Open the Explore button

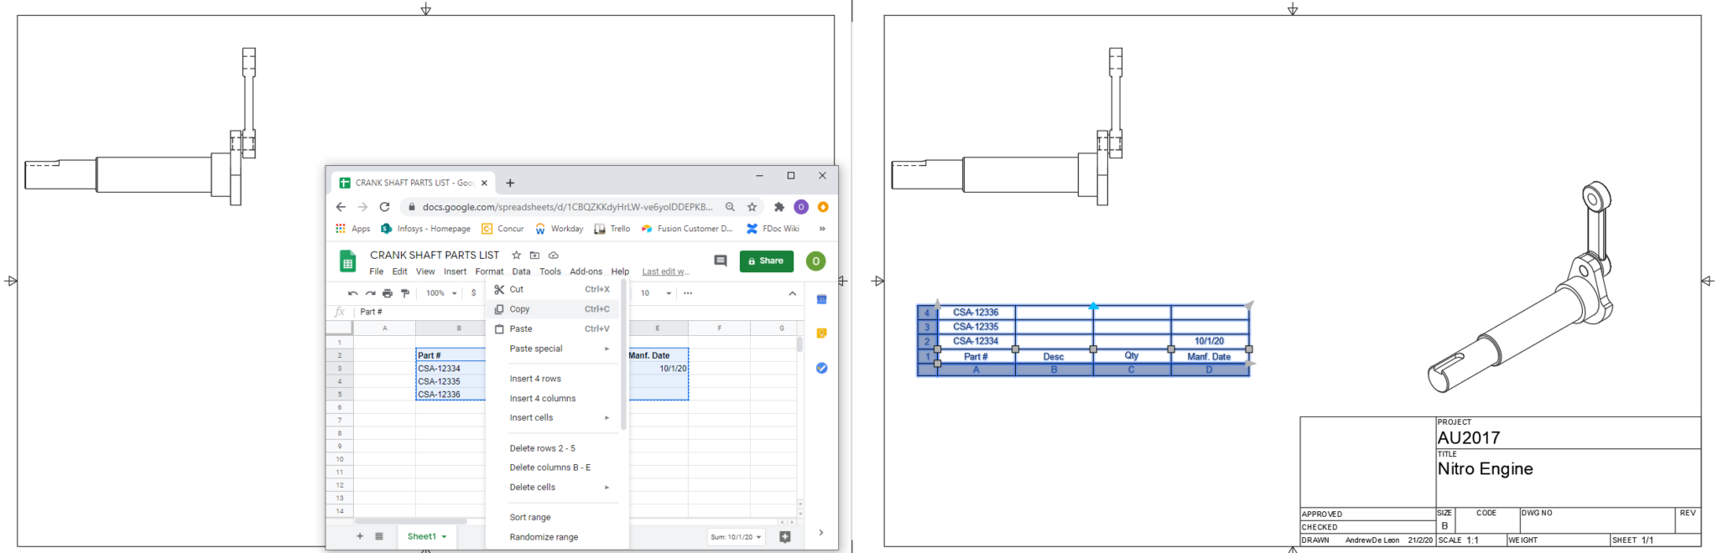point(785,537)
